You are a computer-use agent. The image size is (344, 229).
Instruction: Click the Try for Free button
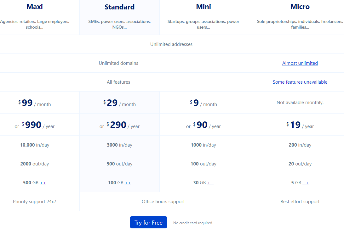tap(148, 222)
